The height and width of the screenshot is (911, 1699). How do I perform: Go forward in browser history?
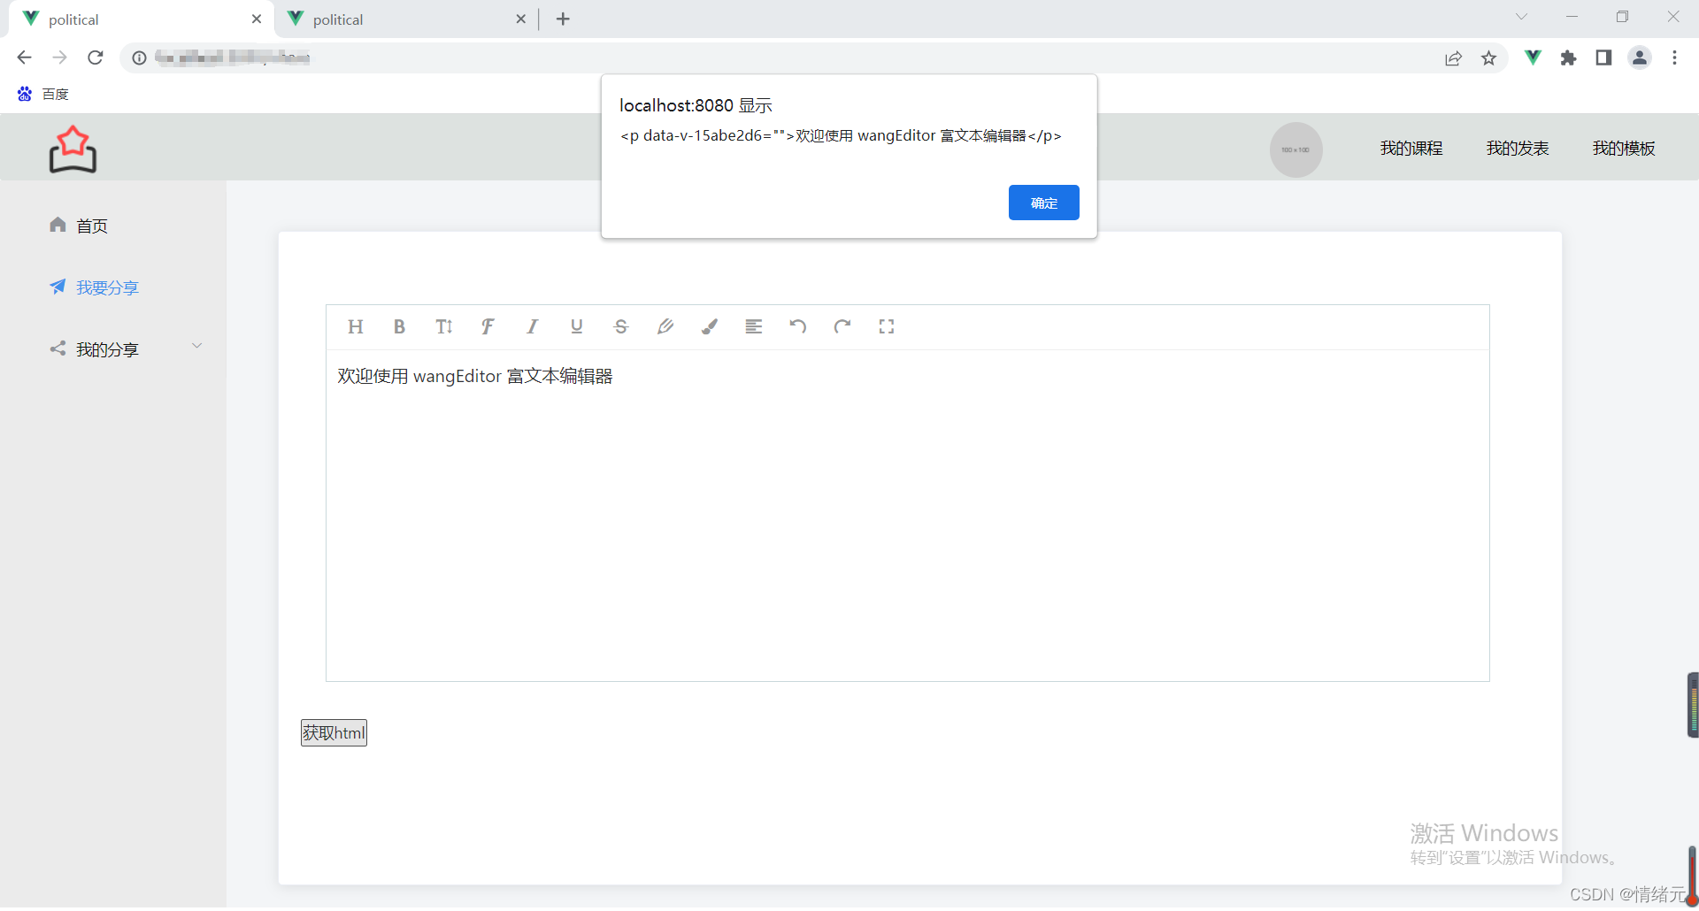(59, 57)
